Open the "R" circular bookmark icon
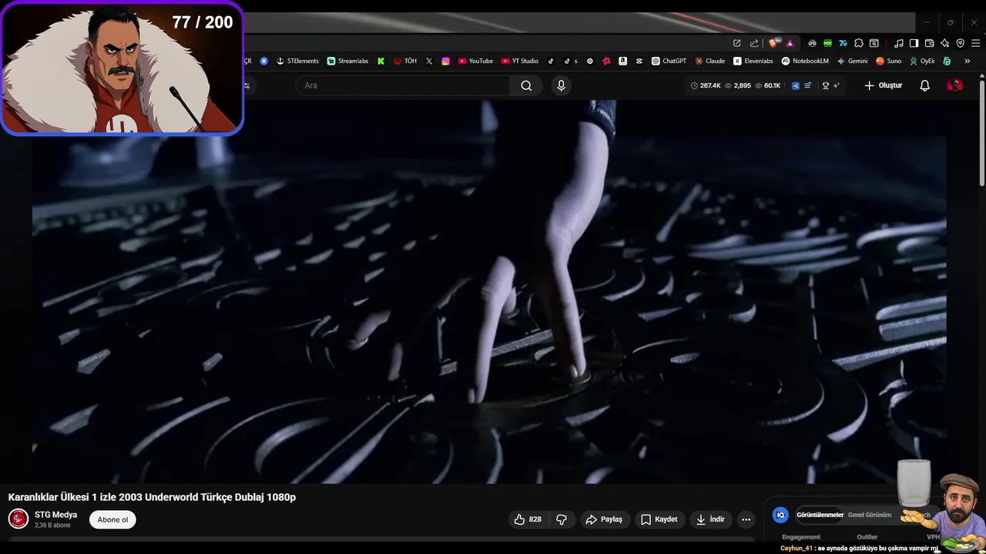The image size is (986, 554). [264, 61]
